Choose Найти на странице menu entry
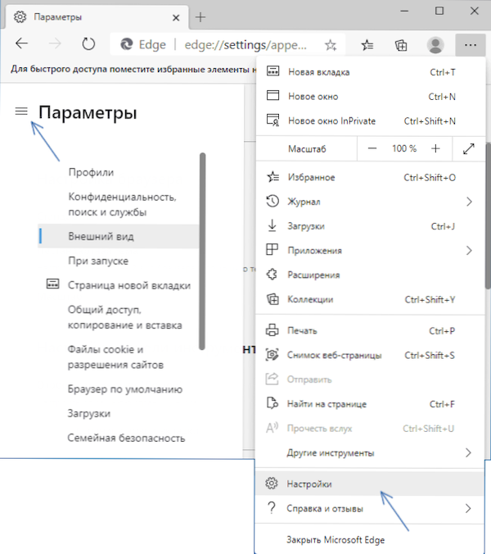Viewport: 491px width, 554px height. pyautogui.click(x=370, y=404)
